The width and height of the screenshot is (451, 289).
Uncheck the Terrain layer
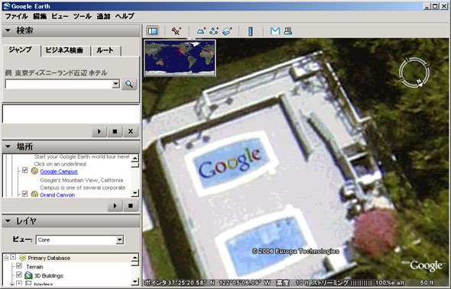pos(19,266)
